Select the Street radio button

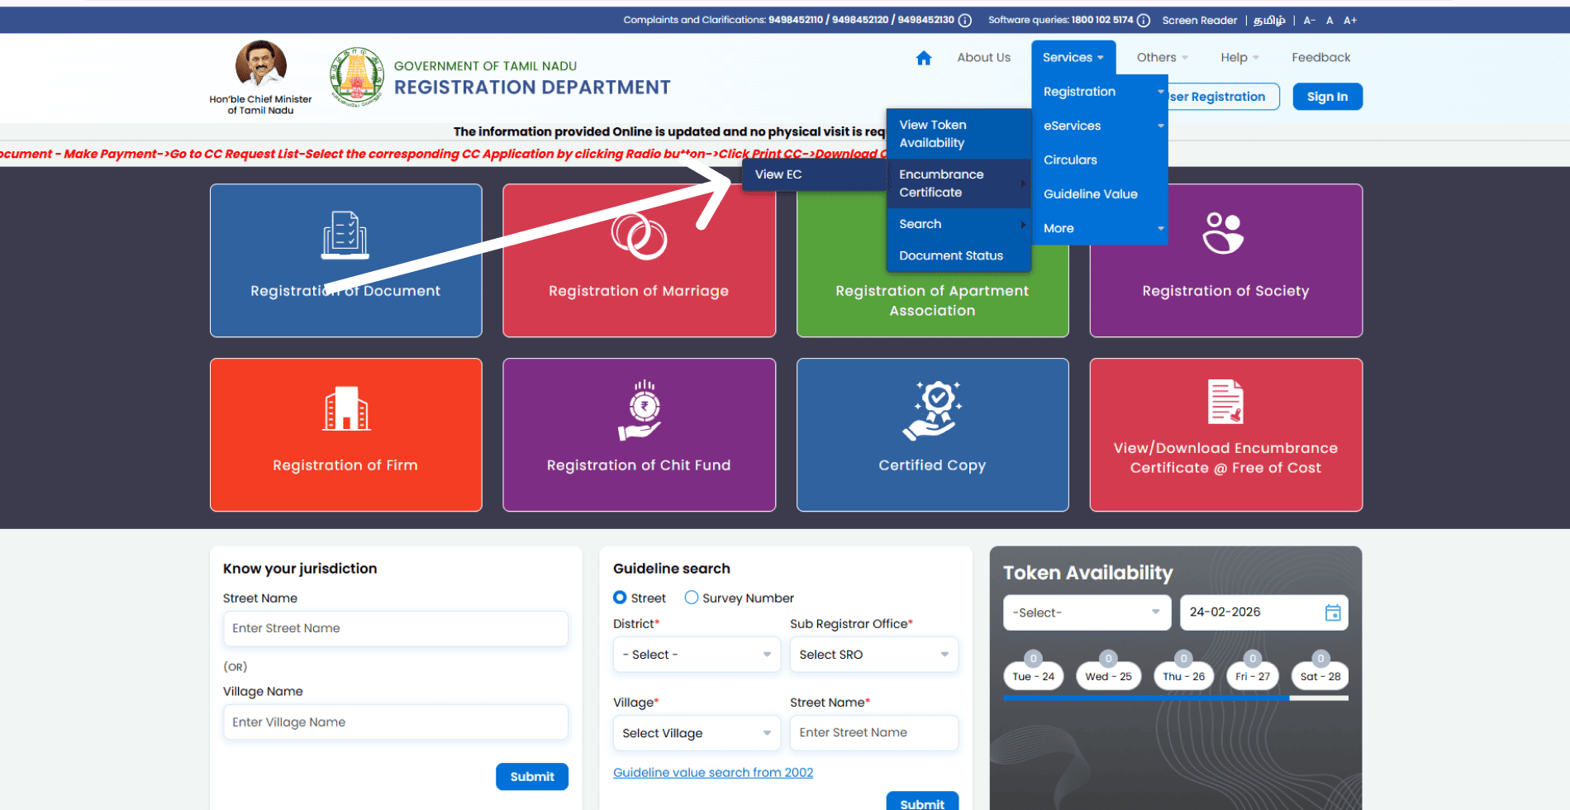click(620, 598)
